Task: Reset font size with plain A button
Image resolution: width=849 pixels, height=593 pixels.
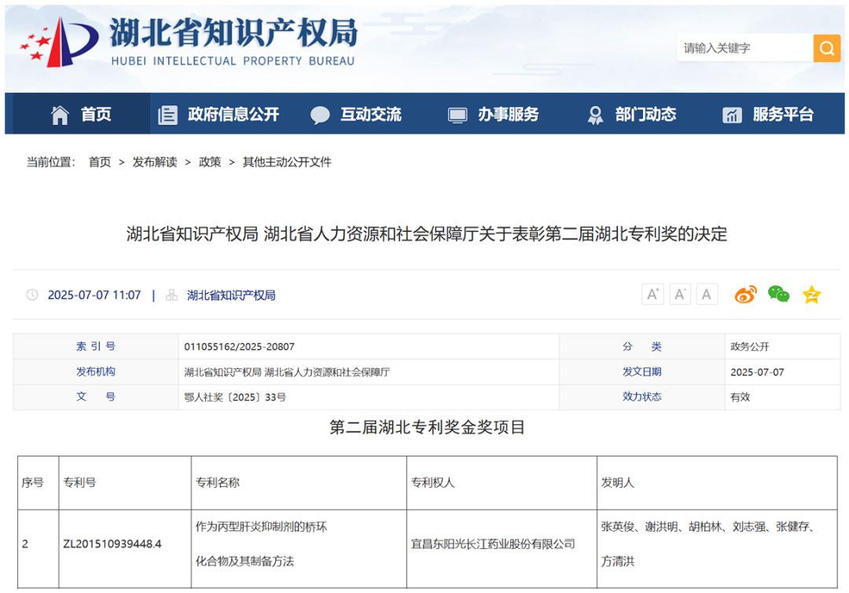Action: point(707,295)
